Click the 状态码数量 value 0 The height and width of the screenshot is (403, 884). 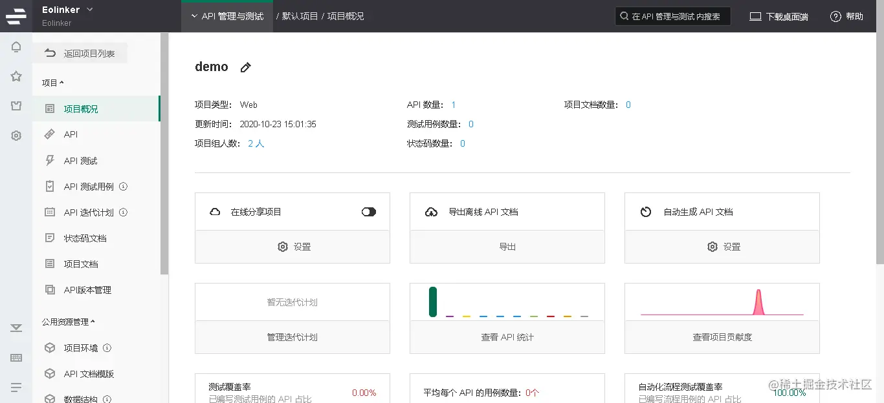[x=463, y=143]
